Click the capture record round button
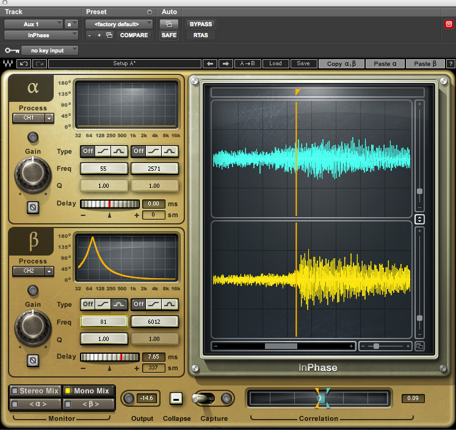This screenshot has height=430, width=456. tap(226, 398)
